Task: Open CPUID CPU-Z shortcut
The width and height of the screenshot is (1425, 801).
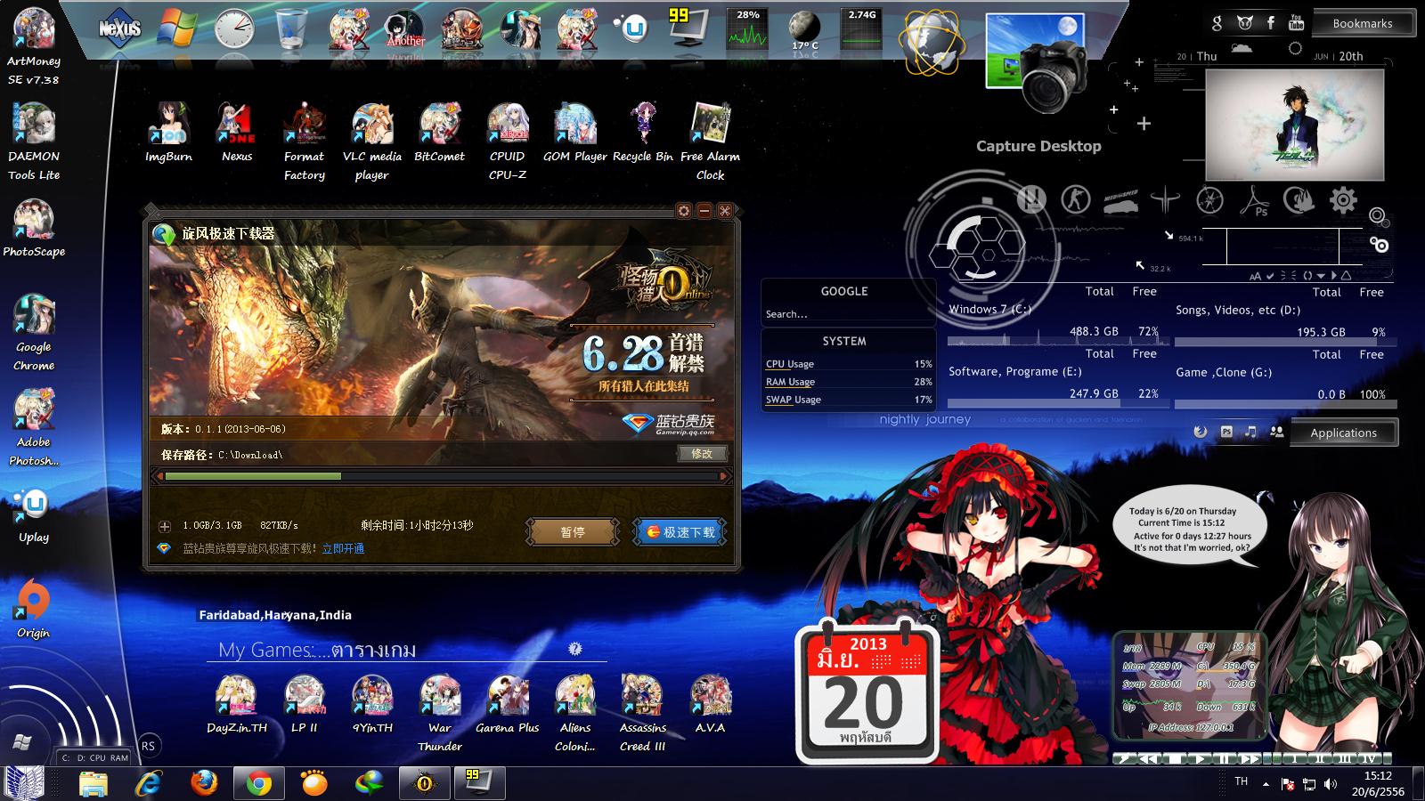Action: coord(508,142)
